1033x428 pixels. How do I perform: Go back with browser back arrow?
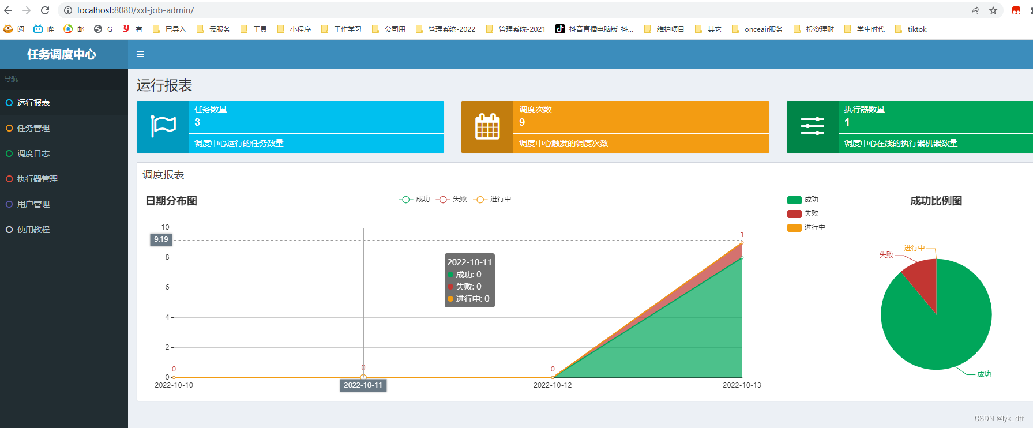pos(8,10)
